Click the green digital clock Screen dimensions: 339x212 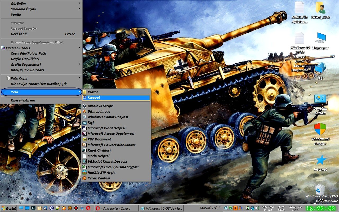321,208
